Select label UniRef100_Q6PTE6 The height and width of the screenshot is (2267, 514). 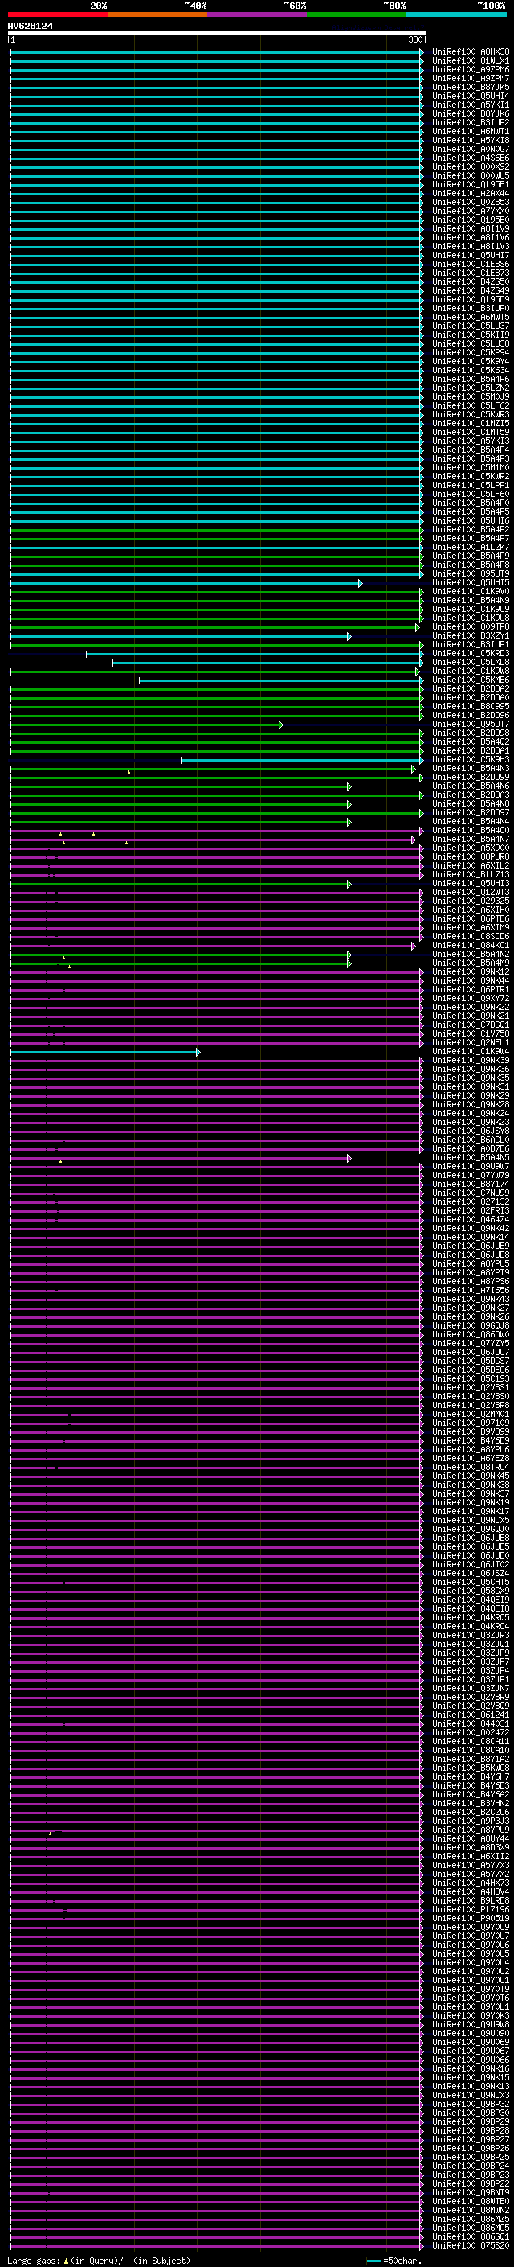(471, 918)
